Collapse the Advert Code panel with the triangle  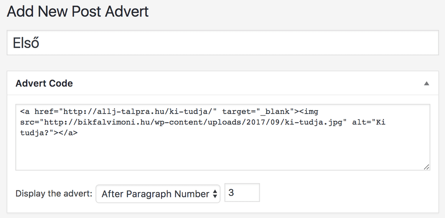click(x=426, y=83)
